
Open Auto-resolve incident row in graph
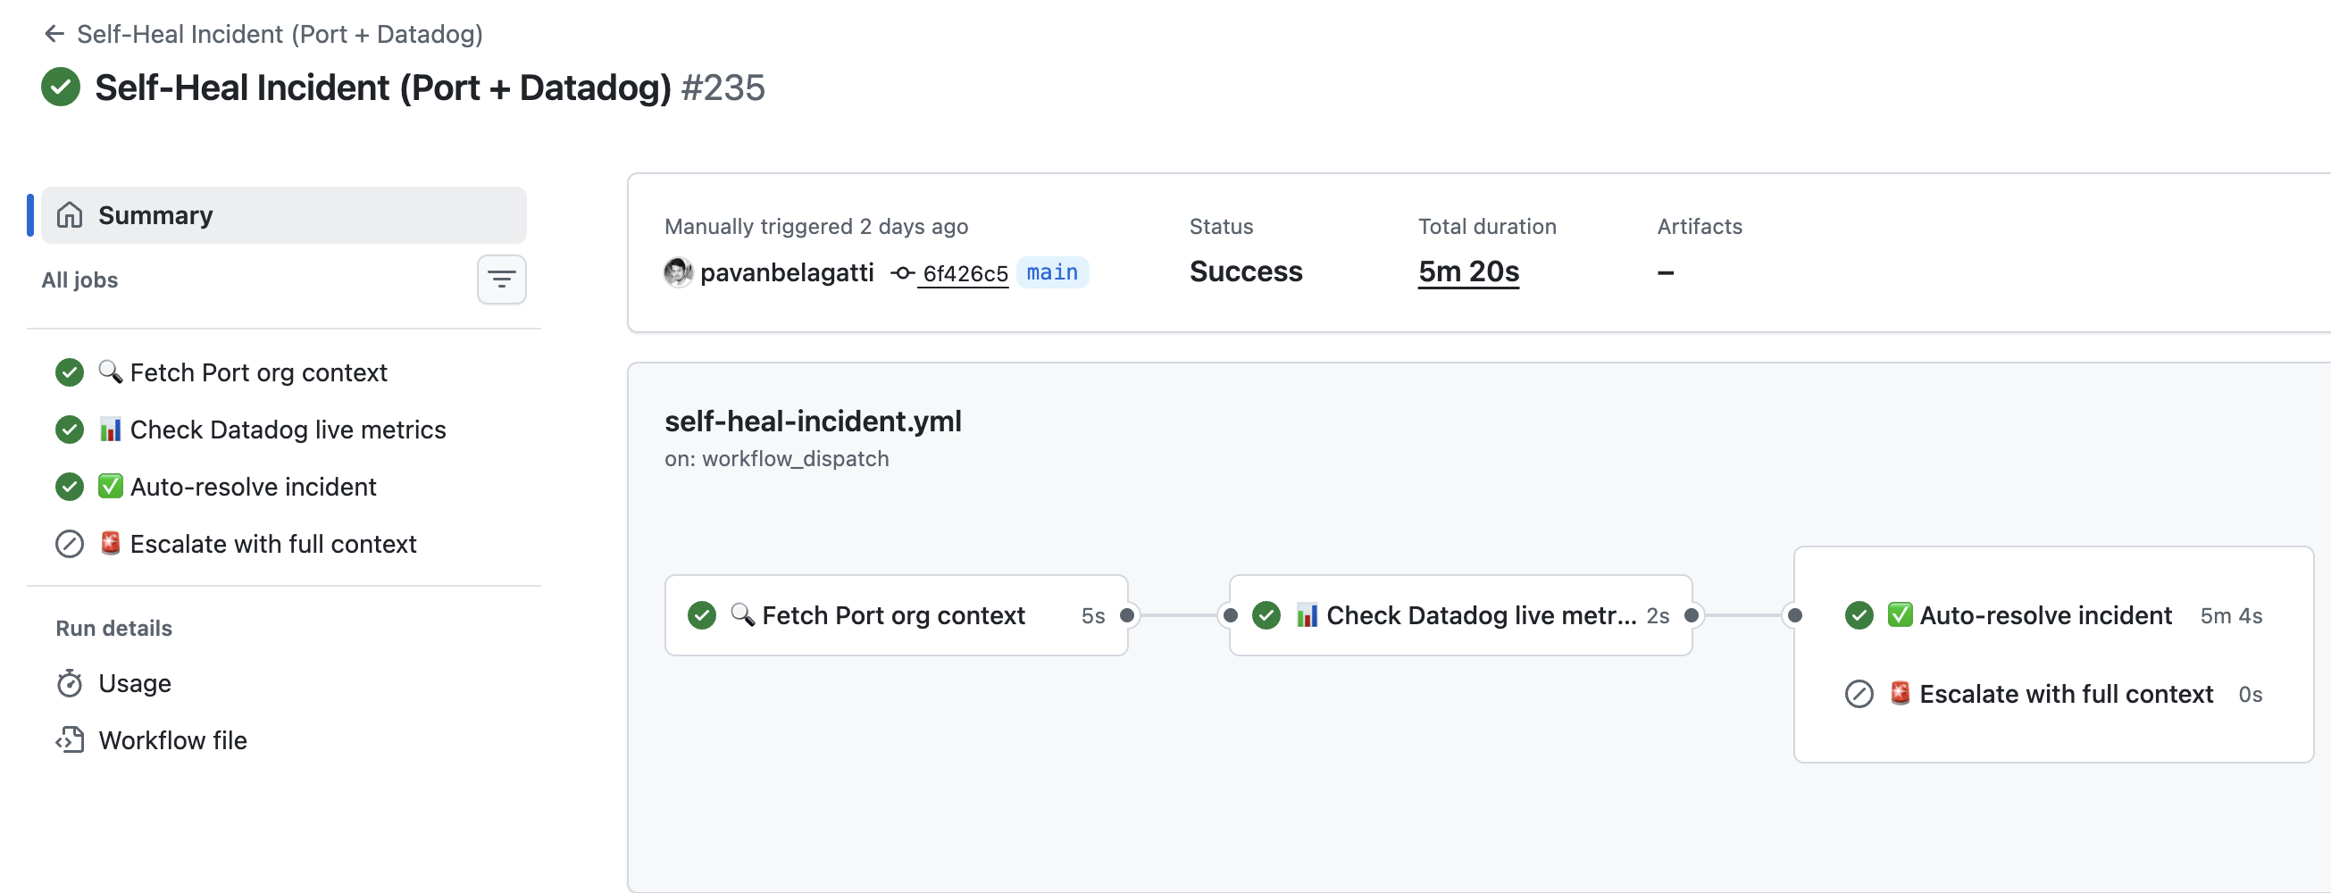point(2053,615)
